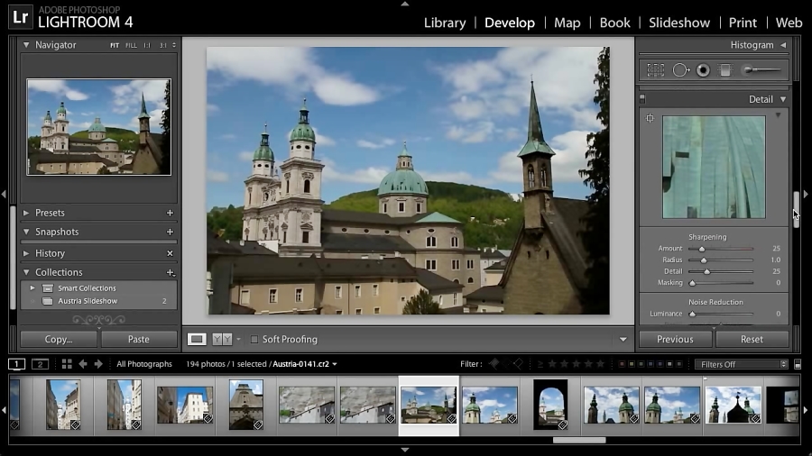Expand the Presets panel
The image size is (812, 456).
pos(26,213)
